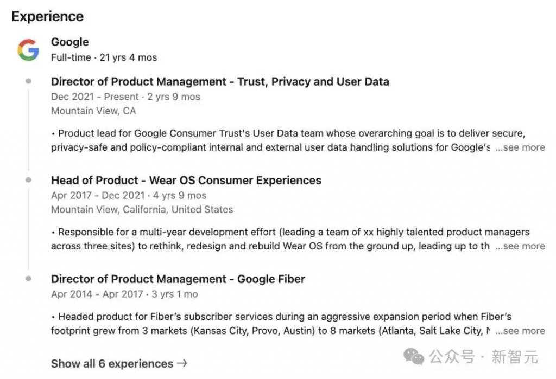Open the "Show all 6 experiences" link
Screen dimensions: 556x379
[112, 363]
